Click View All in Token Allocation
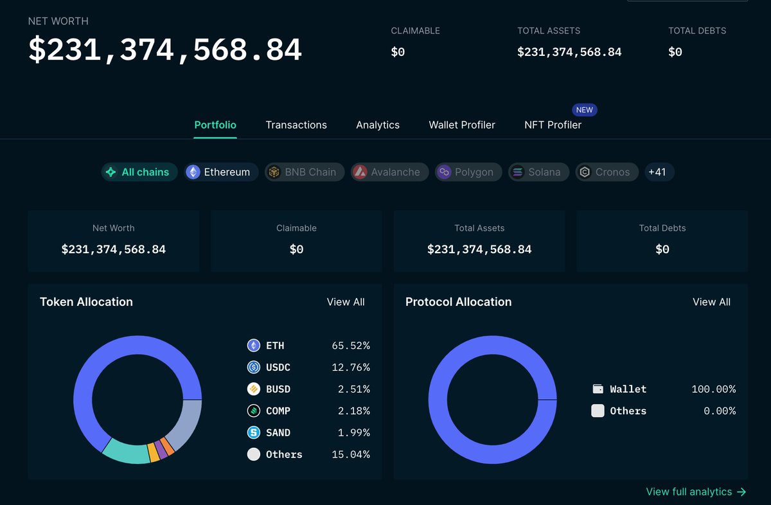771x505 pixels. point(346,302)
